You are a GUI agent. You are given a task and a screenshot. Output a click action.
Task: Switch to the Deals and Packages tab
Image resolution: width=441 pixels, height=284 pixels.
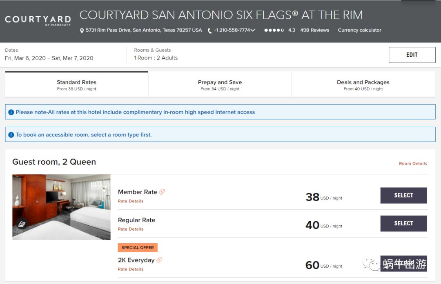point(363,85)
